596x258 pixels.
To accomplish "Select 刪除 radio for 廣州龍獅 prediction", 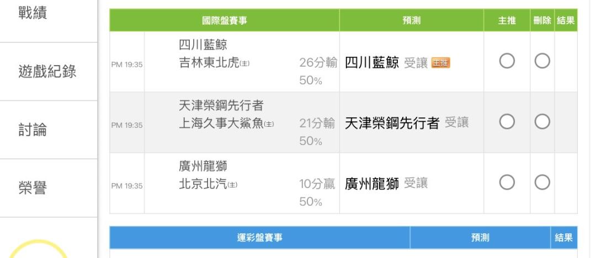I will 542,183.
